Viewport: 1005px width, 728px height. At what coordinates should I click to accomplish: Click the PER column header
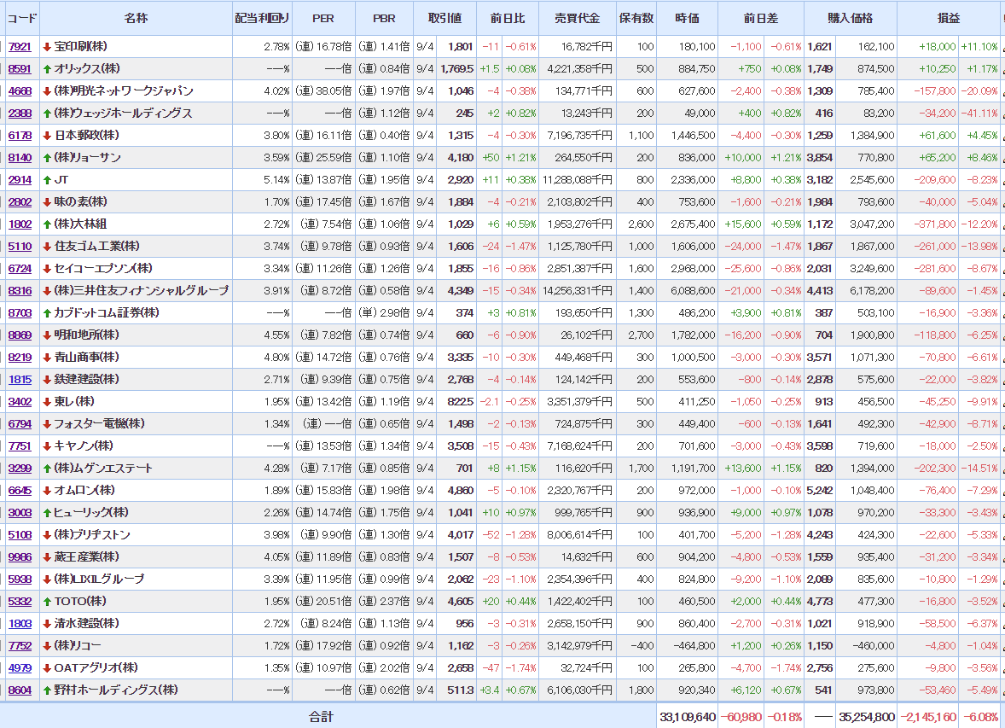point(323,18)
